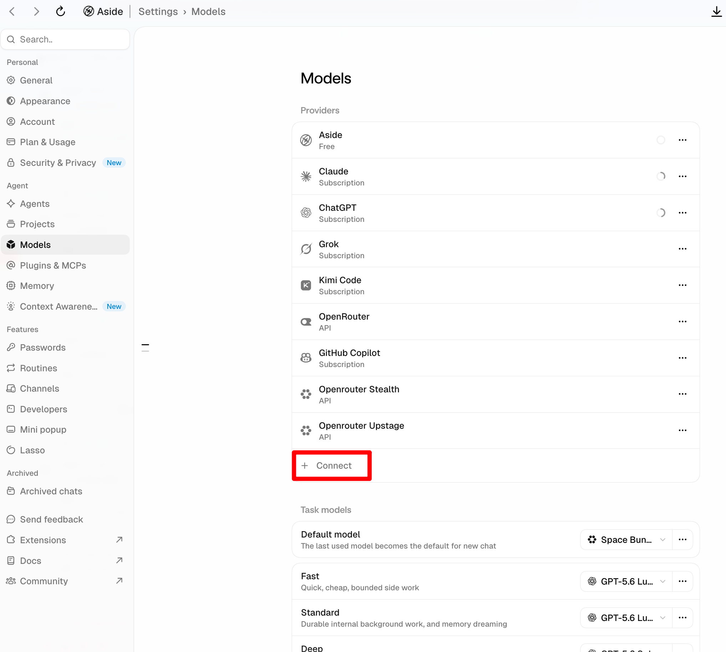The width and height of the screenshot is (726, 652).
Task: Select the Openrouter Upstage provider row
Action: pyautogui.click(x=496, y=431)
